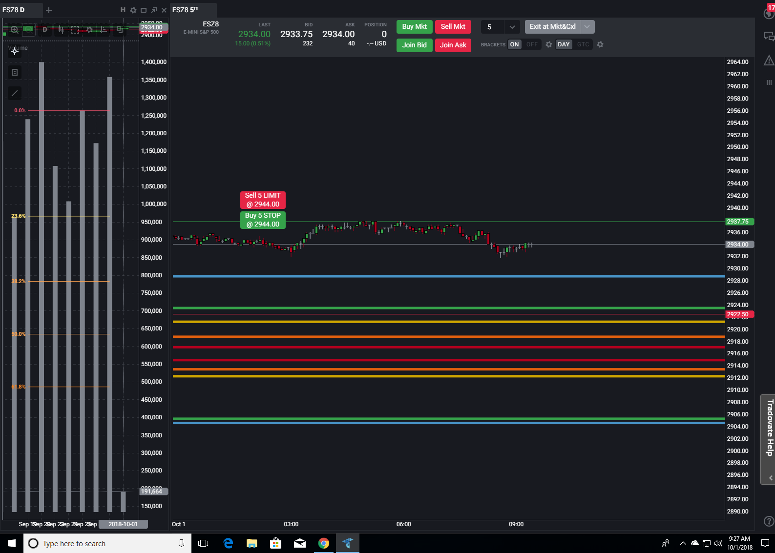Click the last price 2934.00
The height and width of the screenshot is (553, 775).
[254, 34]
